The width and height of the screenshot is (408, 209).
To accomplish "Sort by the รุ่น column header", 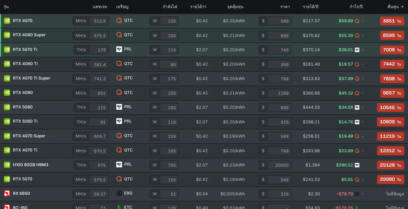I will [6, 7].
